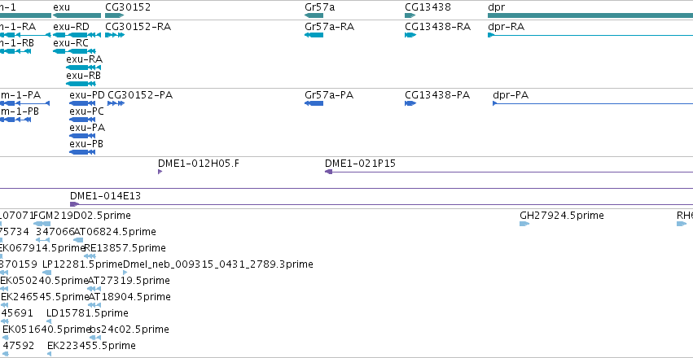Click the AT06824.5prime EST label
693x358 pixels.
(x=115, y=232)
